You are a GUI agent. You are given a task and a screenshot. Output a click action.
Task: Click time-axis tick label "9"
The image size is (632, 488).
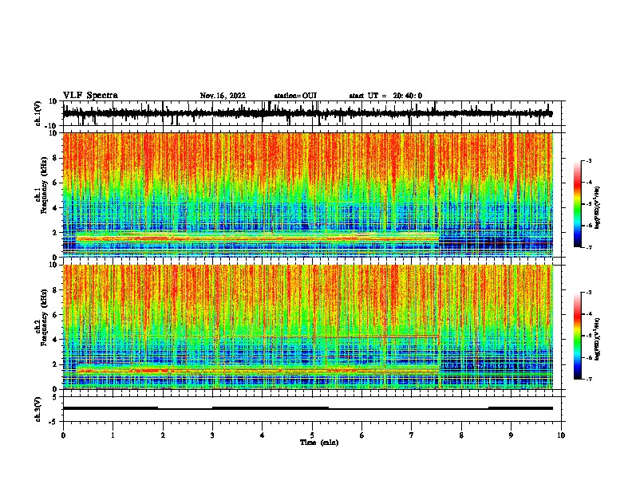511,435
